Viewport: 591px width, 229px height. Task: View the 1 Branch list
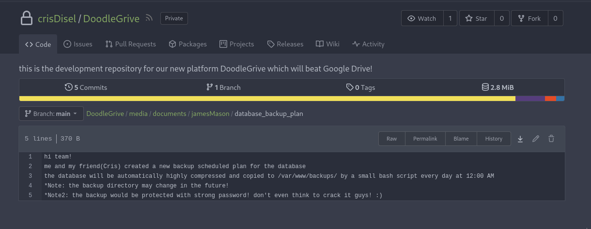click(223, 87)
